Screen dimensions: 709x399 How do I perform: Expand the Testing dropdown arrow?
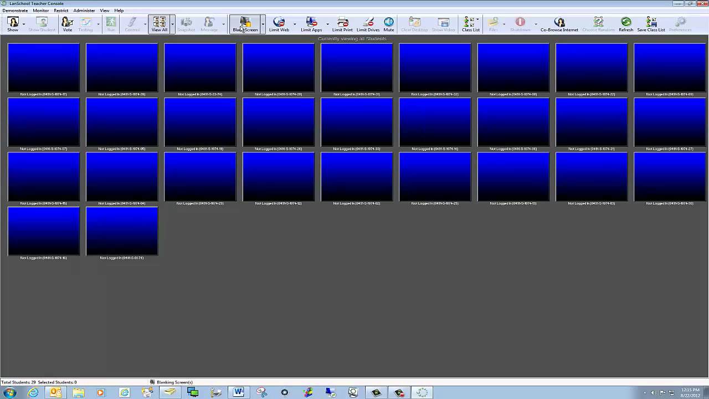click(98, 24)
